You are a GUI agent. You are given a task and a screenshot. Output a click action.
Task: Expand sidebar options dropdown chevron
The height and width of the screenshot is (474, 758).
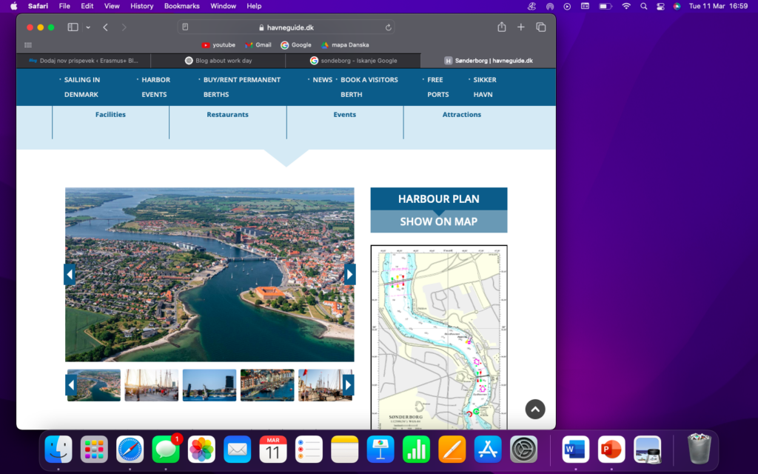[x=88, y=27]
